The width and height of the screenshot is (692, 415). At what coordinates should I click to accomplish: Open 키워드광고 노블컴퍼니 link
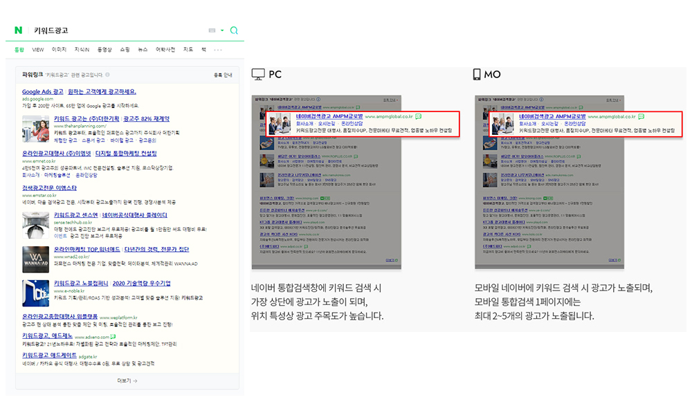click(x=81, y=283)
